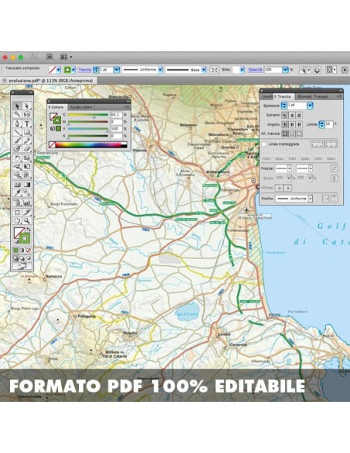Image resolution: width=350 pixels, height=453 pixels.
Task: Choose the bevel join Angolo option
Action: [299, 125]
